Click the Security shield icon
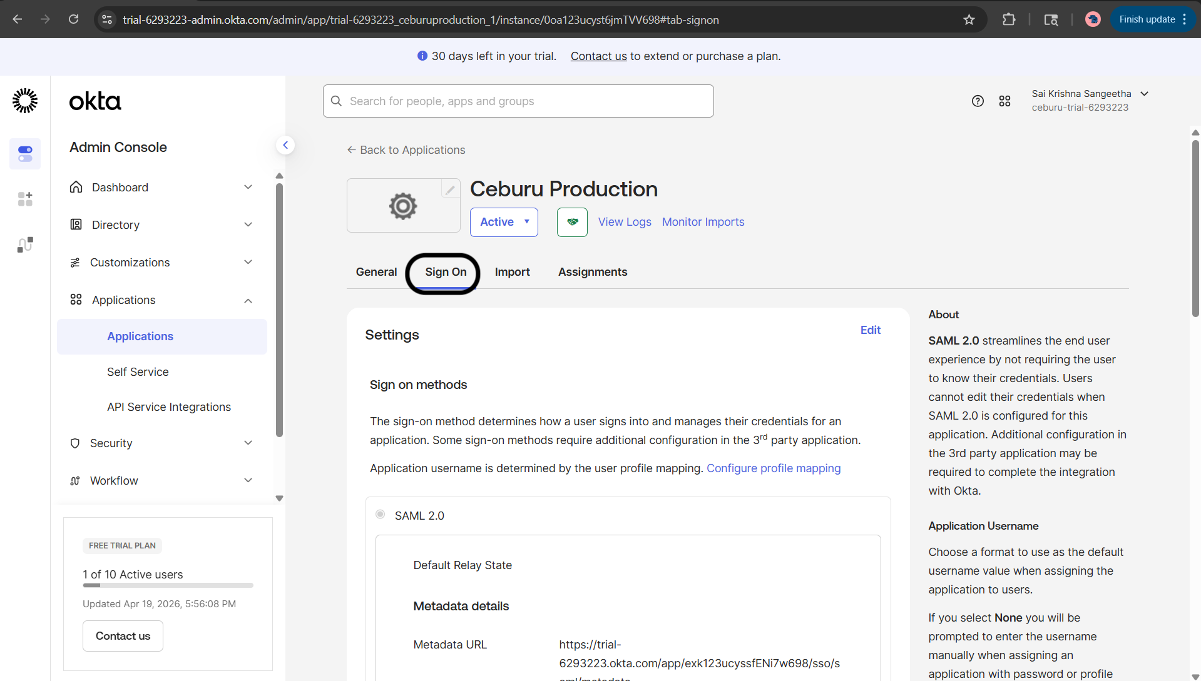 click(75, 443)
